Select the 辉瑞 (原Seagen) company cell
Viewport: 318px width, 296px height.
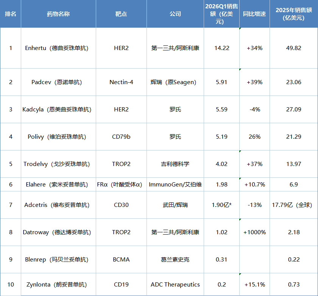175,82
